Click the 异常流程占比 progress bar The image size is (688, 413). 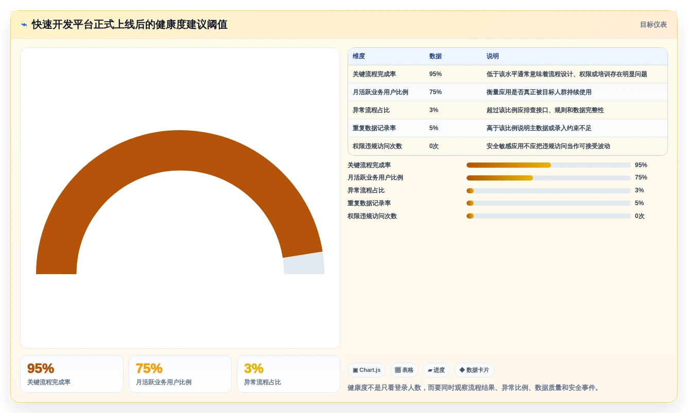pos(548,191)
